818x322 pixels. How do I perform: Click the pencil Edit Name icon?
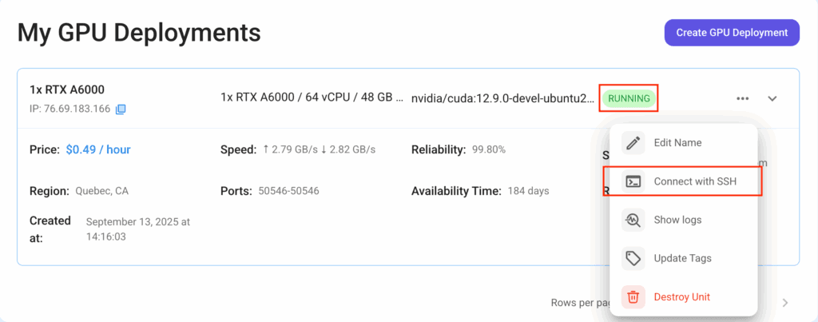point(633,143)
